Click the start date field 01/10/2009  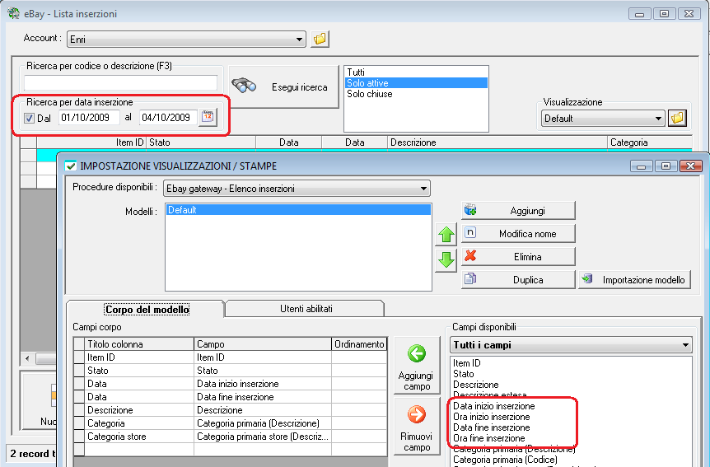(89, 118)
